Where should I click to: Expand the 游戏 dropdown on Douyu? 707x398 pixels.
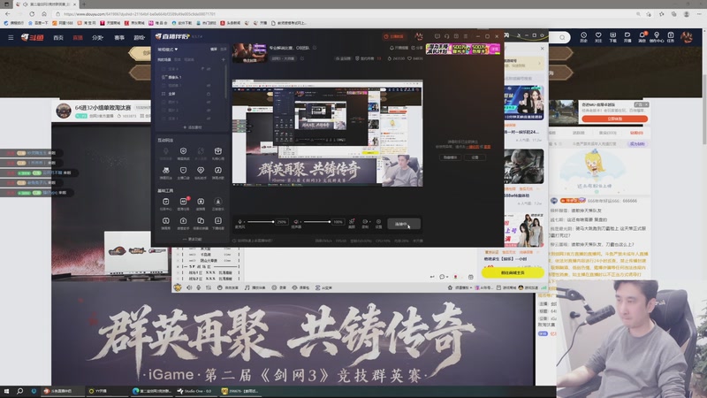(139, 37)
